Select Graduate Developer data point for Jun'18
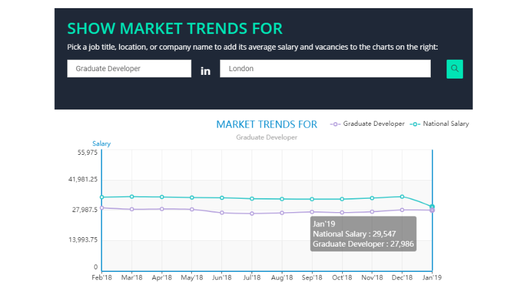The width and height of the screenshot is (522, 302). pyautogui.click(x=222, y=213)
